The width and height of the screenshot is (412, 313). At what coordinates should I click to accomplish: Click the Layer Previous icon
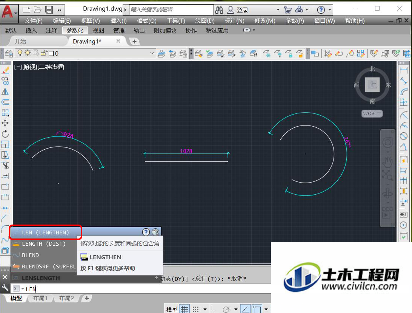(x=172, y=54)
